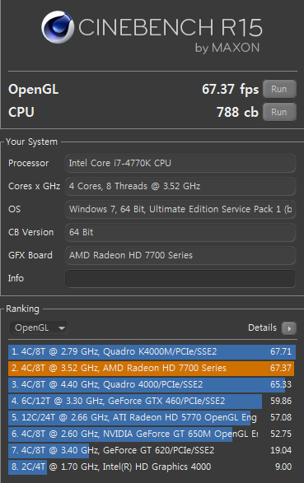304x483 pixels.
Task: Click the OS field showing Windows 7
Action: pyautogui.click(x=180, y=210)
